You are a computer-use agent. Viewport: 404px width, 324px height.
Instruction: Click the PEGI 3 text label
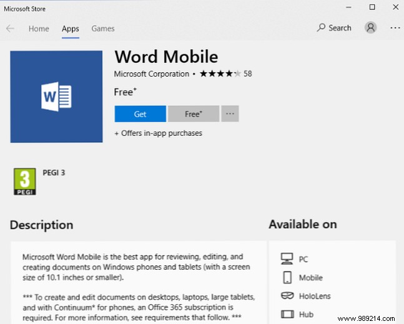(x=54, y=173)
